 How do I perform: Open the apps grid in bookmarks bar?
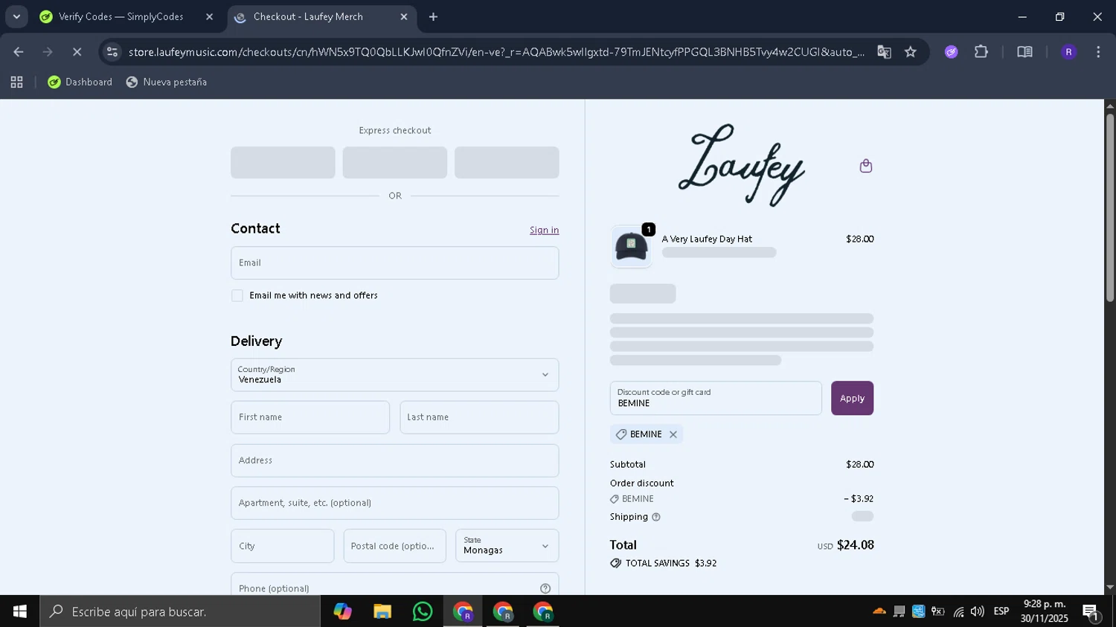[x=16, y=82]
